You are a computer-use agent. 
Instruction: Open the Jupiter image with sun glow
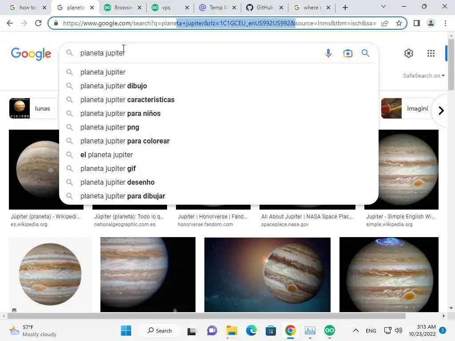click(267, 274)
